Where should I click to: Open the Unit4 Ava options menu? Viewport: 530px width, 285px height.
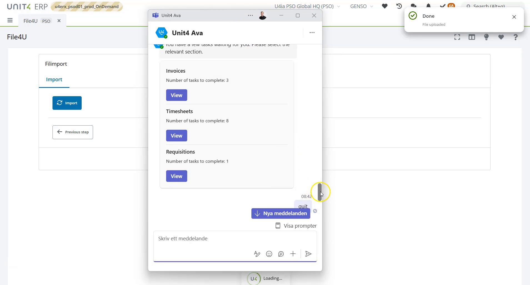[312, 32]
